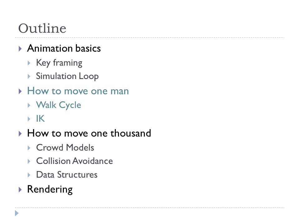This screenshot has height=224, width=299.
Task: Click the arrow bullet beside How to move one thousand
Action: tap(20, 134)
